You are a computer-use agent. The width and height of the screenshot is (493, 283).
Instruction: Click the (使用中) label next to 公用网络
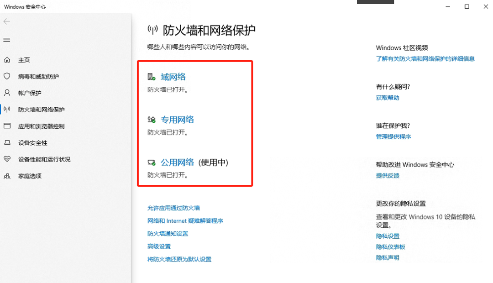(x=213, y=162)
